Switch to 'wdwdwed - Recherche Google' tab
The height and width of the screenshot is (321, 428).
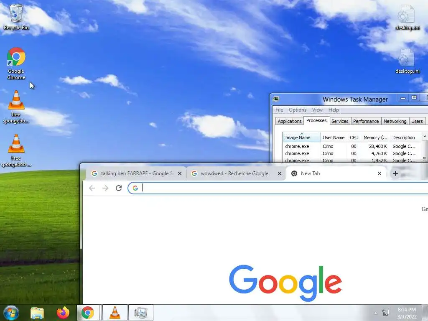tap(237, 173)
